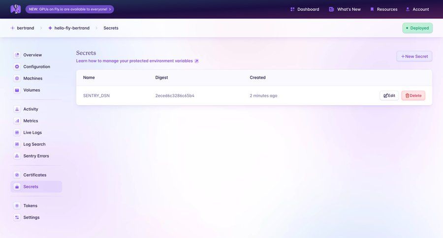Viewport: 443px width, 238px height.
Task: Open the Sentry Errors page
Action: [36, 156]
